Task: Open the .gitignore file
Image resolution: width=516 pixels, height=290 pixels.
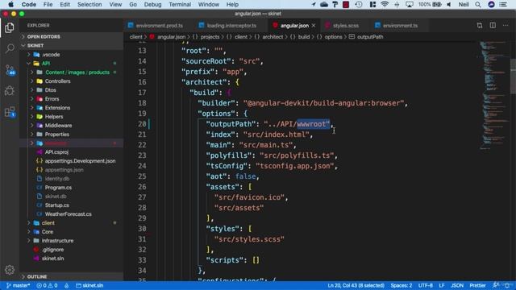Action: (x=72, y=249)
